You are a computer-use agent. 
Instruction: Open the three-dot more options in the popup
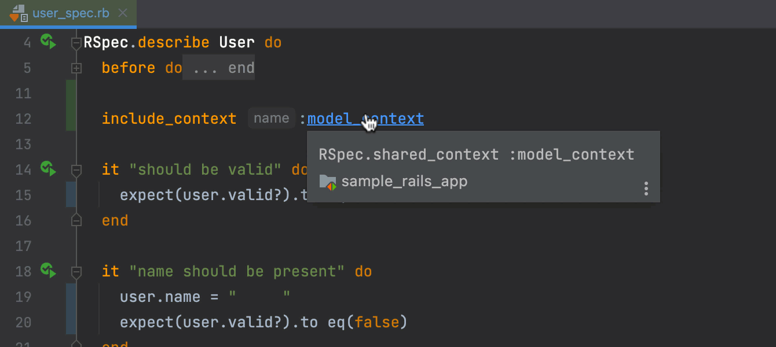(x=646, y=189)
